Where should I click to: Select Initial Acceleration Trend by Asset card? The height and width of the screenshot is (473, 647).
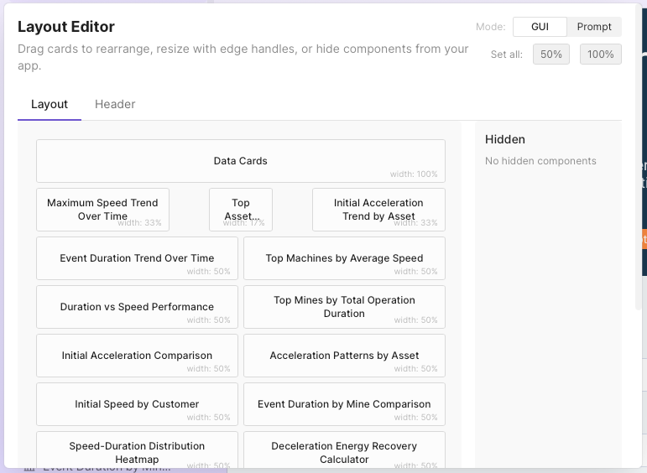pos(378,210)
